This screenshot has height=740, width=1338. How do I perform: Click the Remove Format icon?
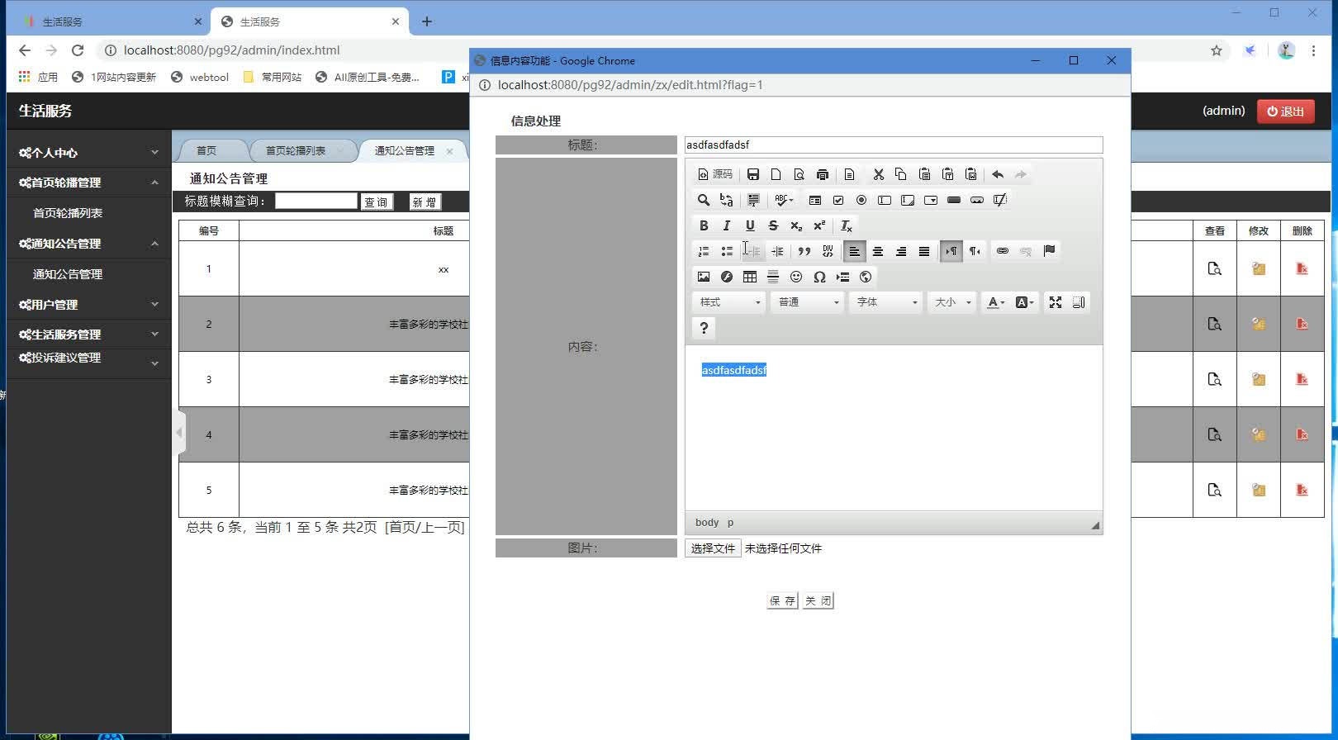(x=847, y=225)
